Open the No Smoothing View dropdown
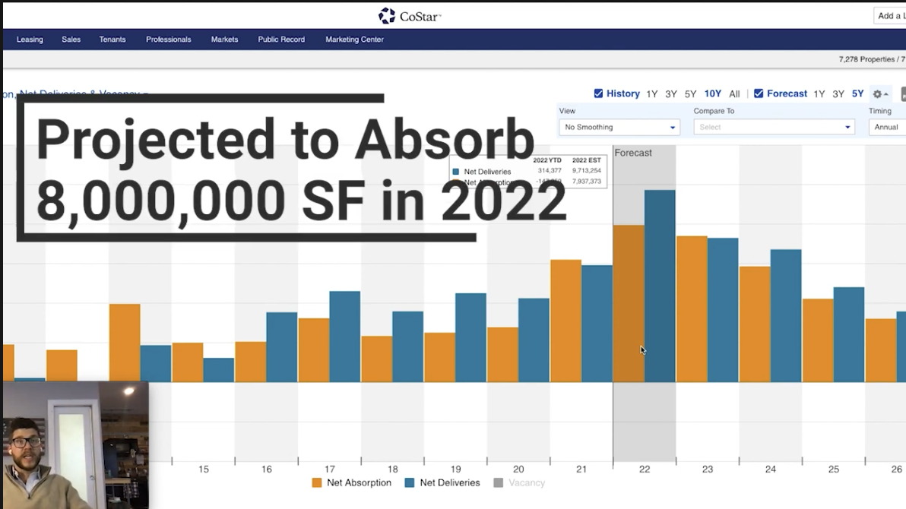The height and width of the screenshot is (509, 906). point(618,127)
